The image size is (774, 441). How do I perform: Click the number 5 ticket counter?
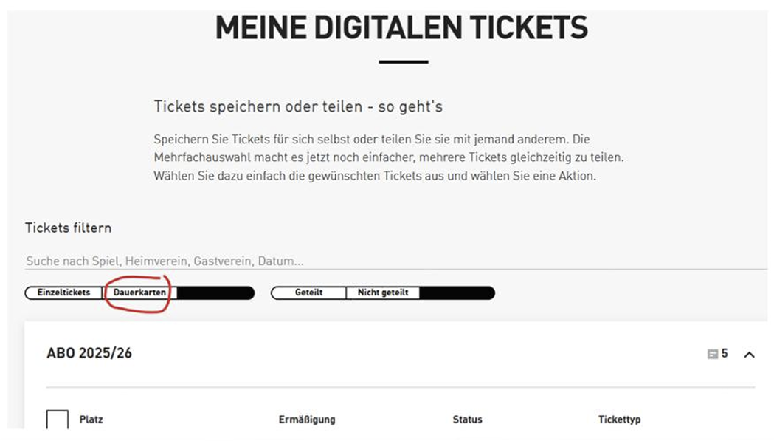(725, 354)
